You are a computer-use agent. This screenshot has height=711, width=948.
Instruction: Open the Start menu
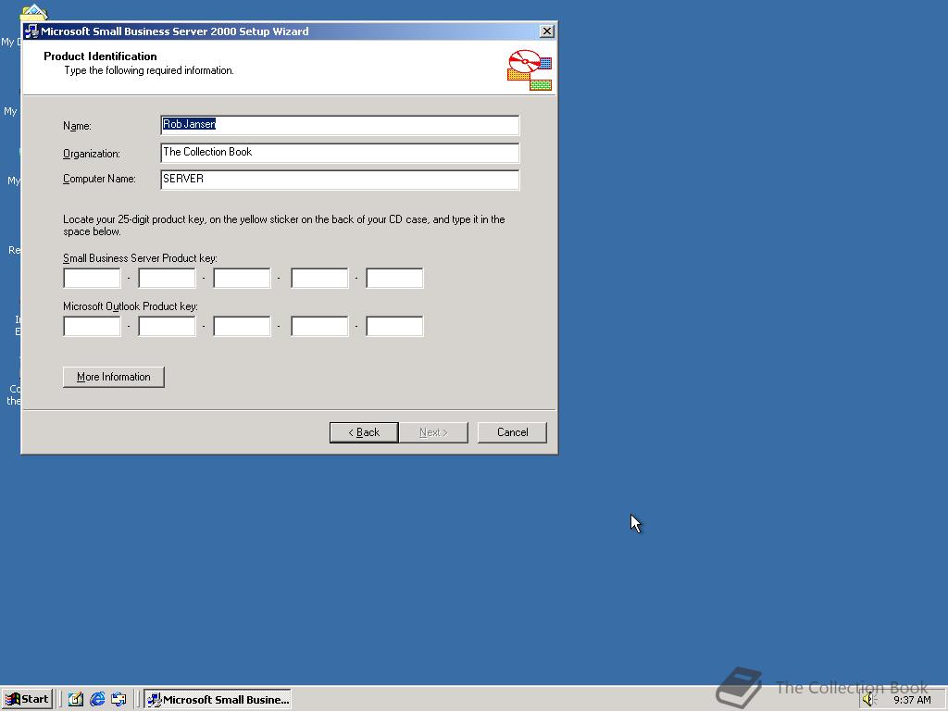[x=27, y=699]
